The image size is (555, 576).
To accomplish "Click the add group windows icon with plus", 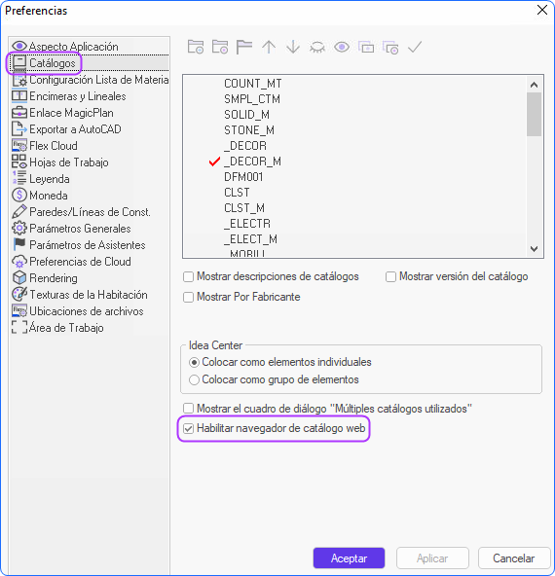I will click(x=366, y=47).
